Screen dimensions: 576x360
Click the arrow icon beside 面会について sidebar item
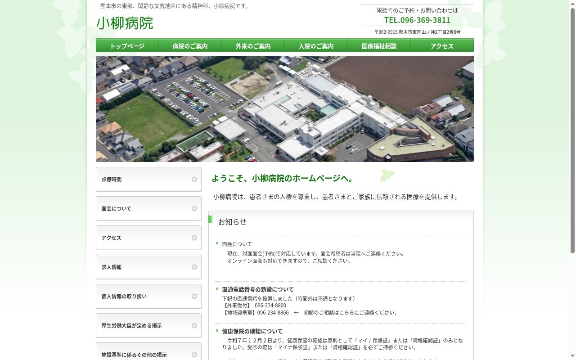(x=194, y=208)
